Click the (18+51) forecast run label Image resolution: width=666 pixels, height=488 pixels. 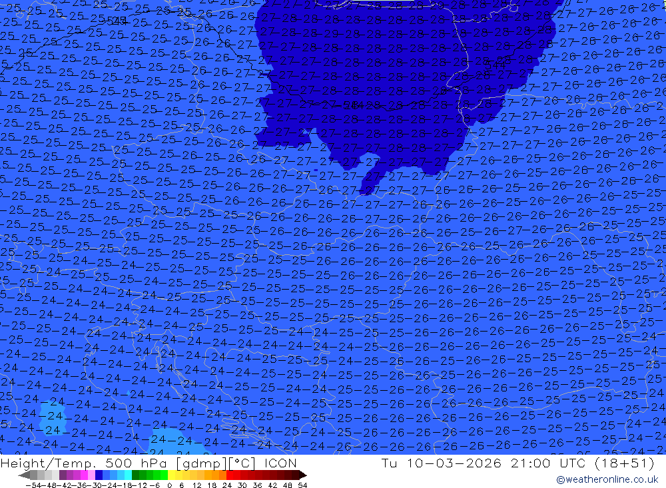[625, 463]
